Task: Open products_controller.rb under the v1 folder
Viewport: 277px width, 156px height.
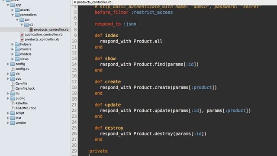Action: pos(51,29)
